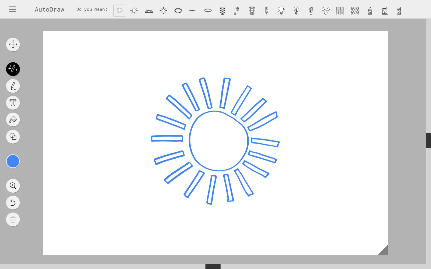Select the AutoDraw magic pencil tool
The image size is (431, 269).
coord(13,69)
